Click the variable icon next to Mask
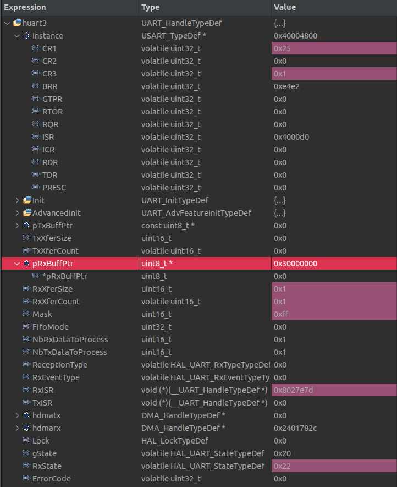Viewport: 397px width, 487px height. [26, 314]
